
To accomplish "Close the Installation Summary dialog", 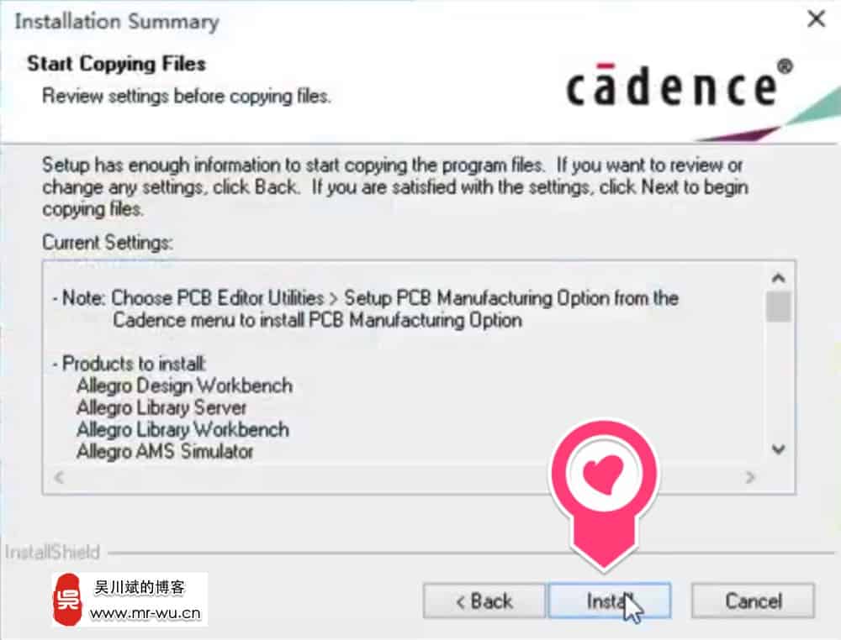I will point(816,19).
